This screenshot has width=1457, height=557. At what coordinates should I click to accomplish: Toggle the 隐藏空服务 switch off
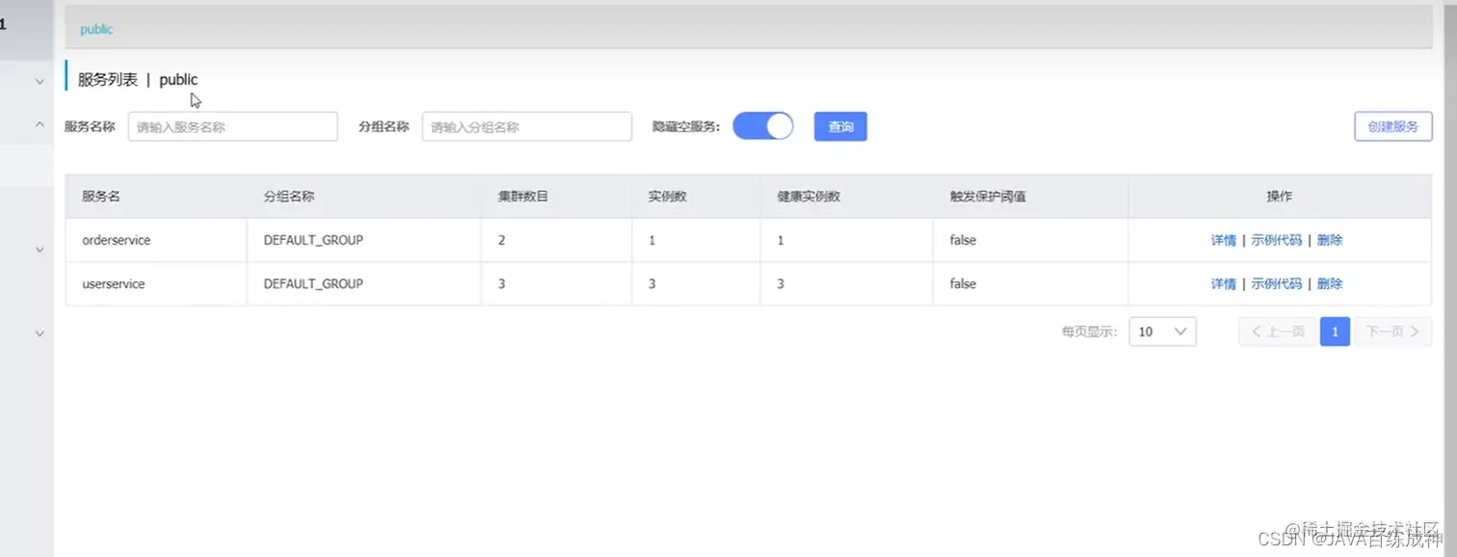(x=763, y=125)
